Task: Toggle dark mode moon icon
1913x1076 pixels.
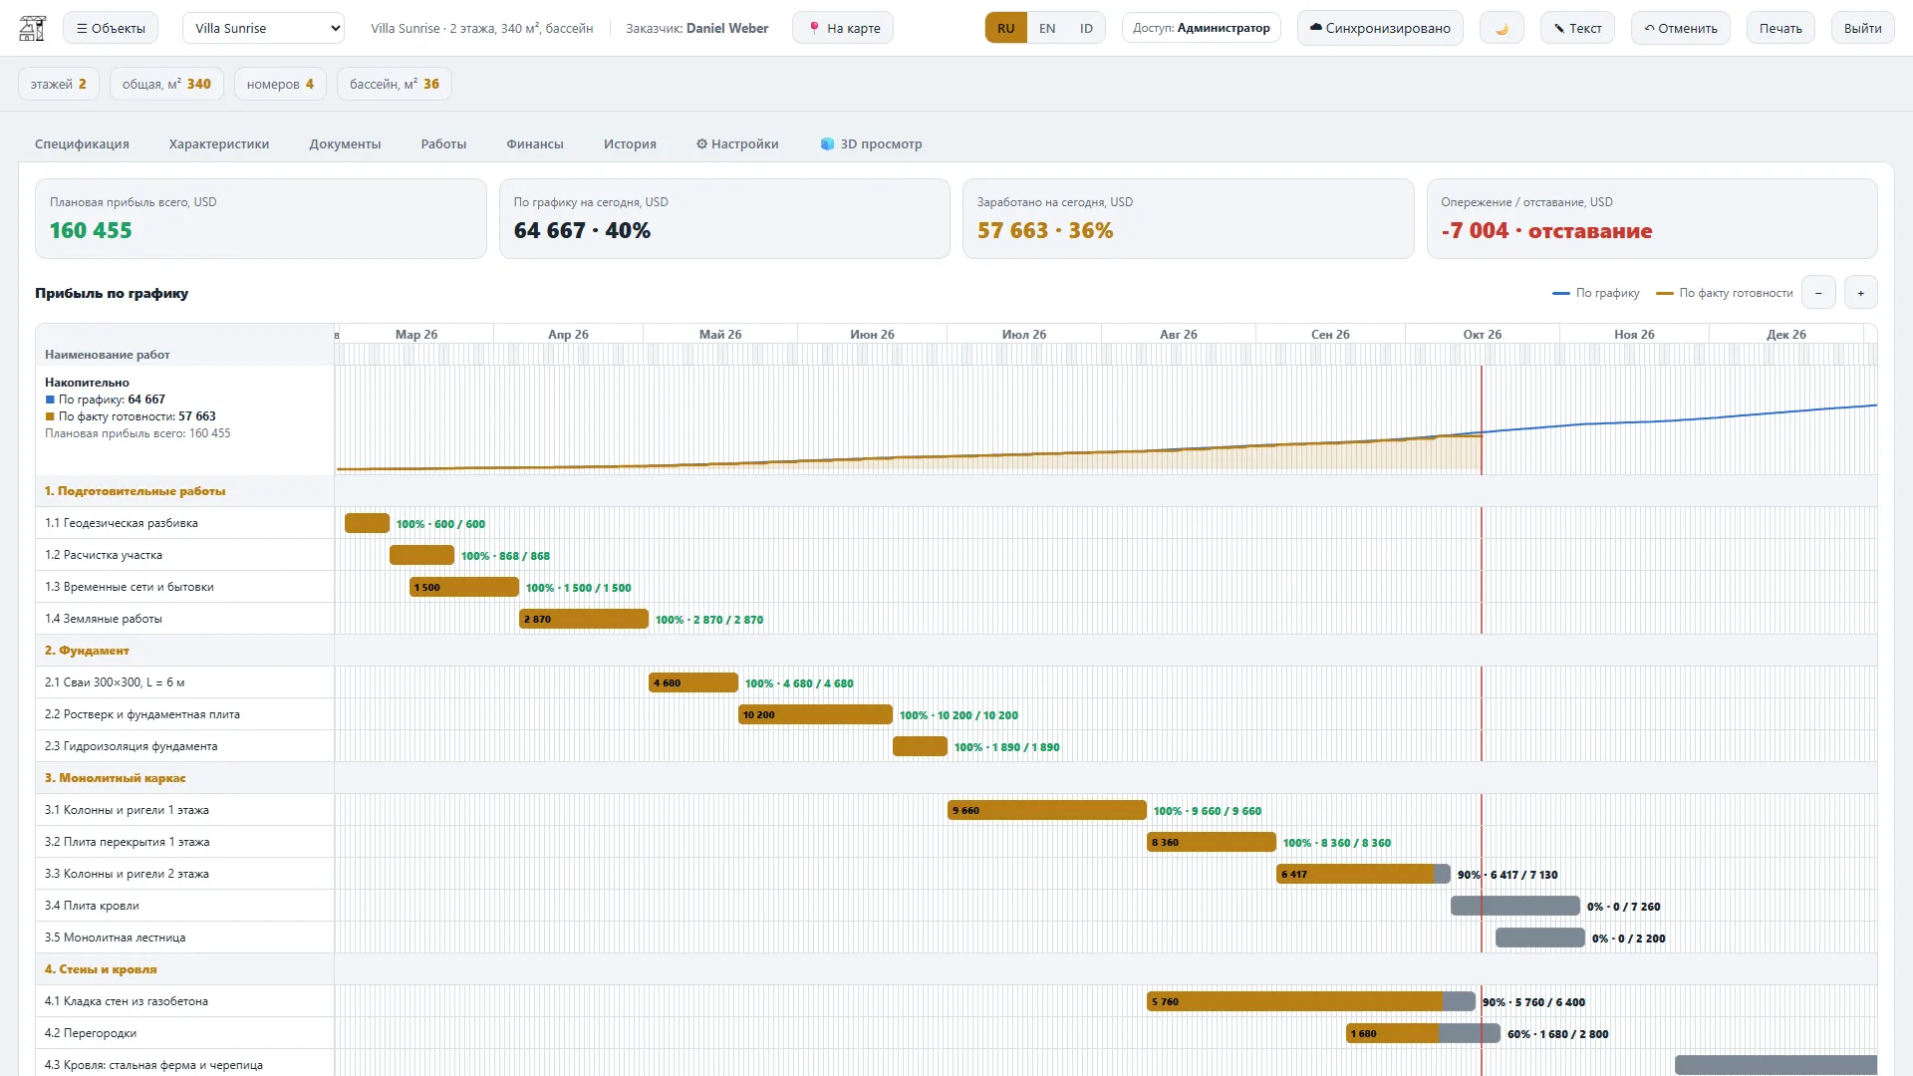Action: click(1502, 28)
